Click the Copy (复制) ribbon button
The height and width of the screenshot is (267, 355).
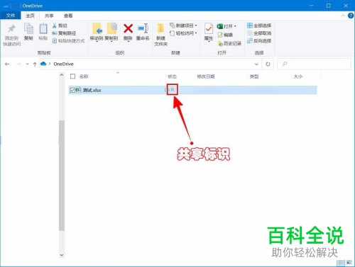click(28, 32)
